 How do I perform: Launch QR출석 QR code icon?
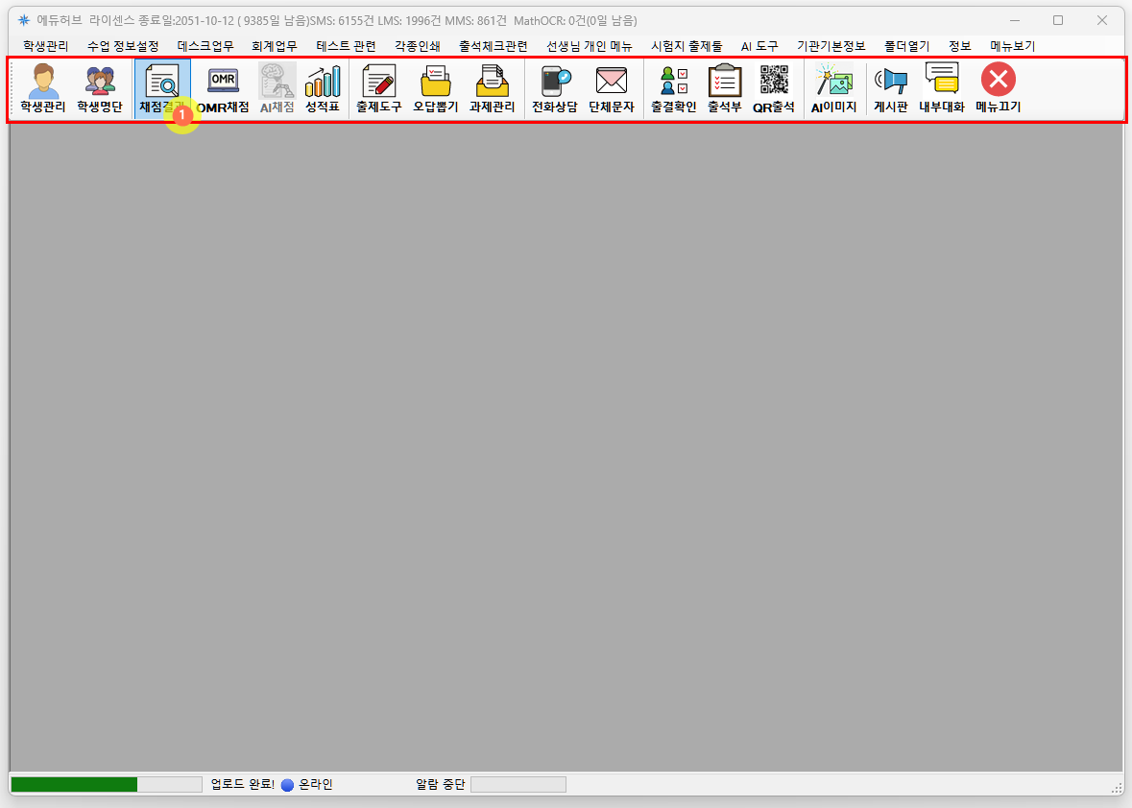pyautogui.click(x=774, y=88)
